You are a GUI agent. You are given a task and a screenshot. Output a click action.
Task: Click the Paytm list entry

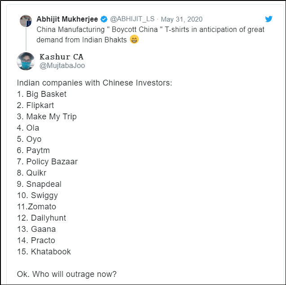[33, 150]
